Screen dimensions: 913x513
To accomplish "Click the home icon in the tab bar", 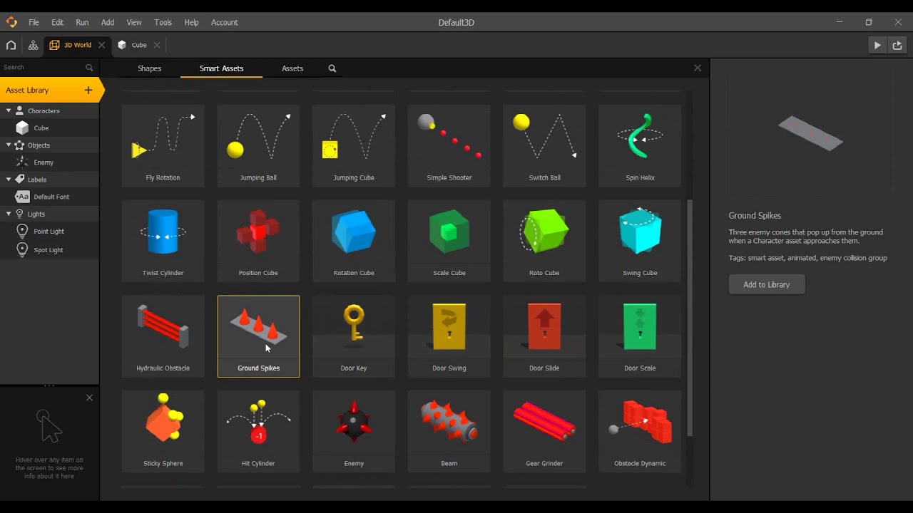I will click(x=11, y=45).
